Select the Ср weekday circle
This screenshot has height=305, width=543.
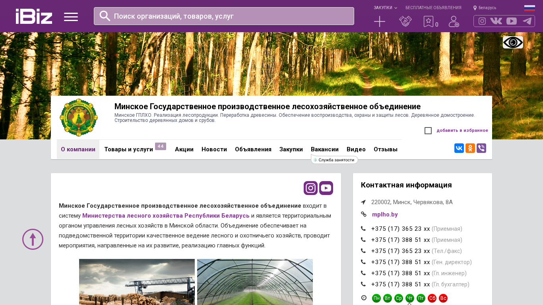[399, 298]
